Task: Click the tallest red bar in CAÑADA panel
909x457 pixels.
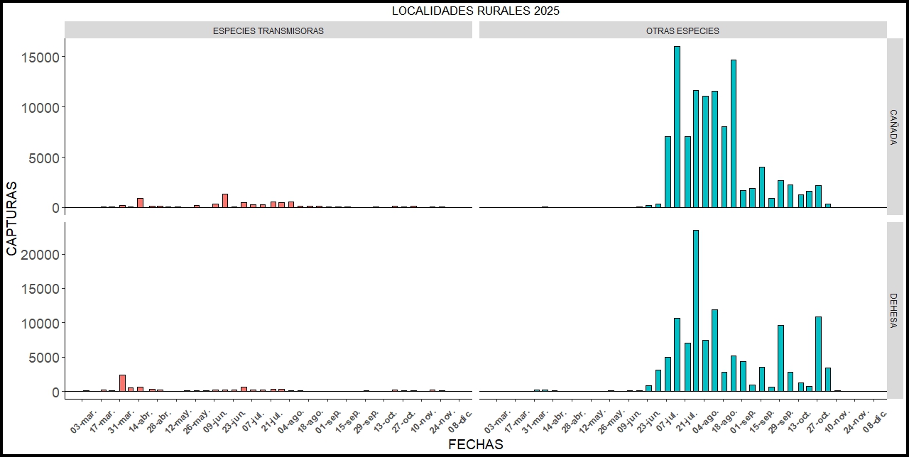Action: pos(225,201)
